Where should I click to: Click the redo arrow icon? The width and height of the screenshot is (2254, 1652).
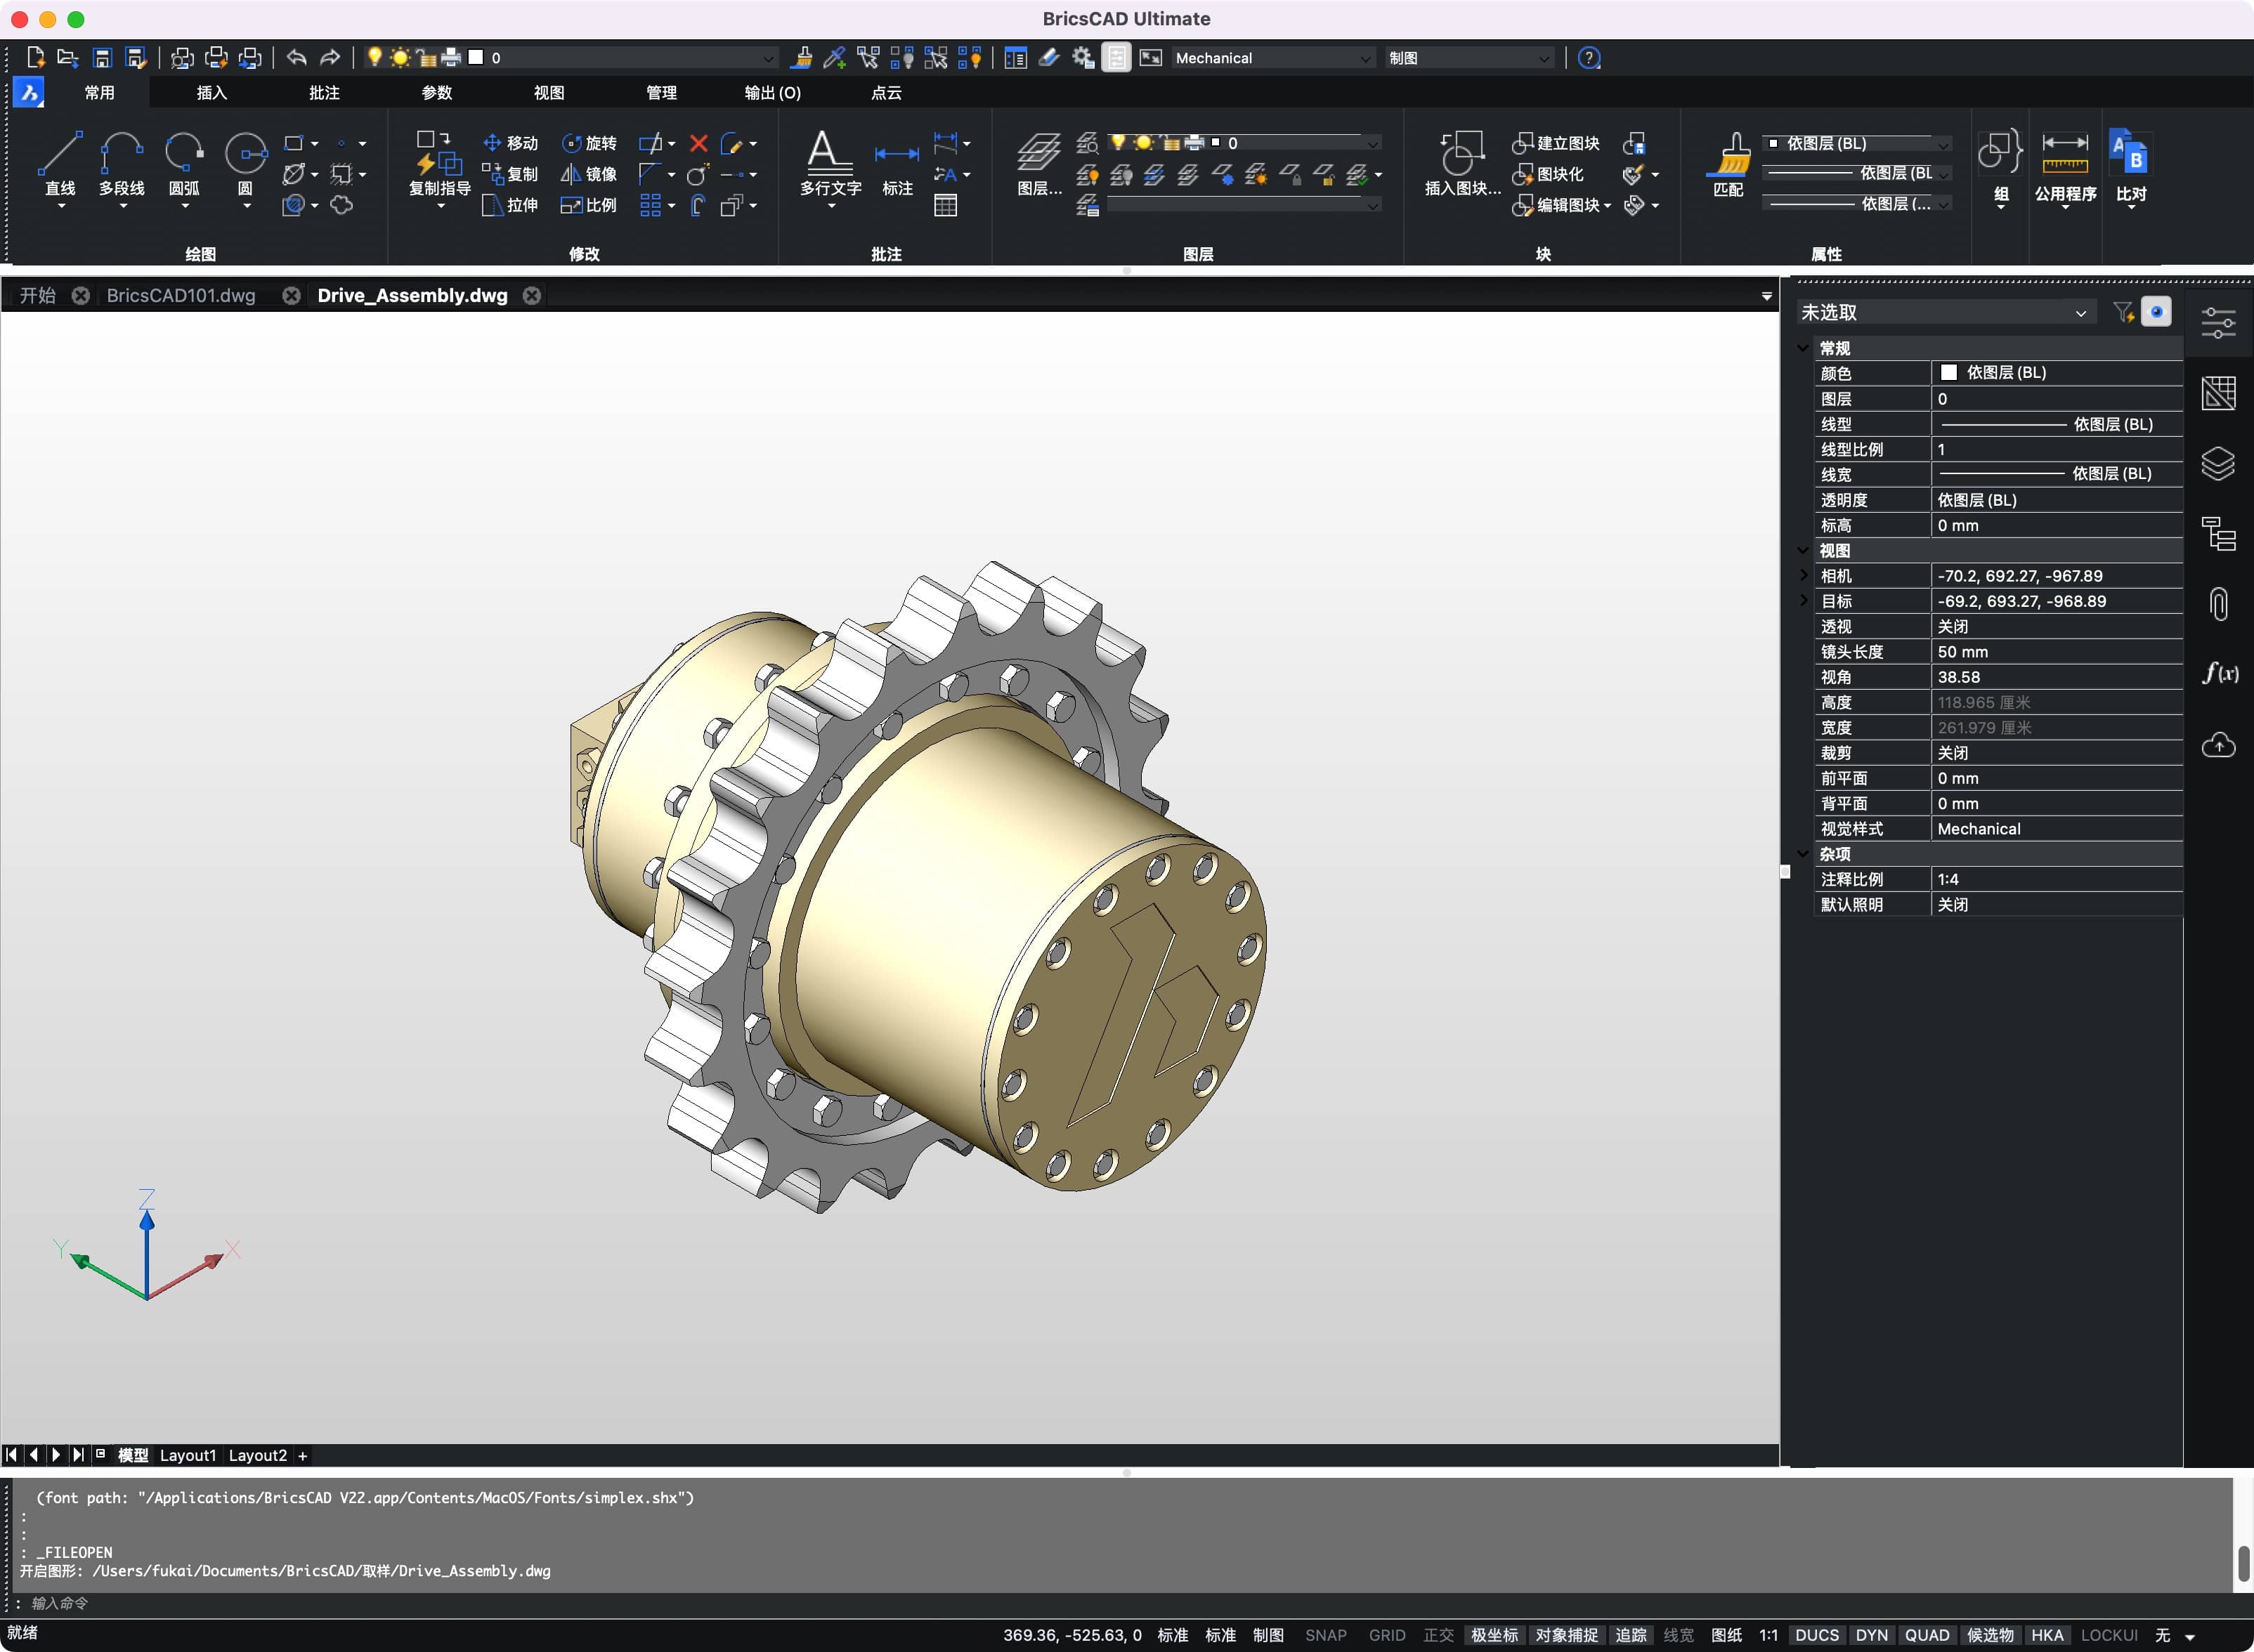coord(330,58)
